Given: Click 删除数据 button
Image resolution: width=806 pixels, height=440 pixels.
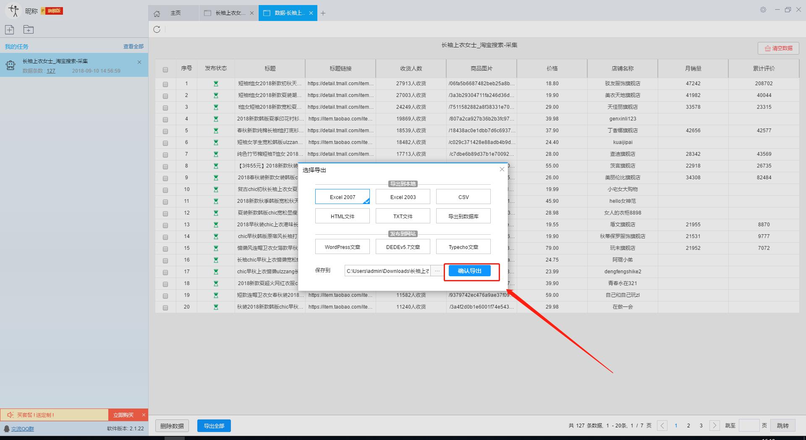Looking at the screenshot, I should tap(172, 426).
